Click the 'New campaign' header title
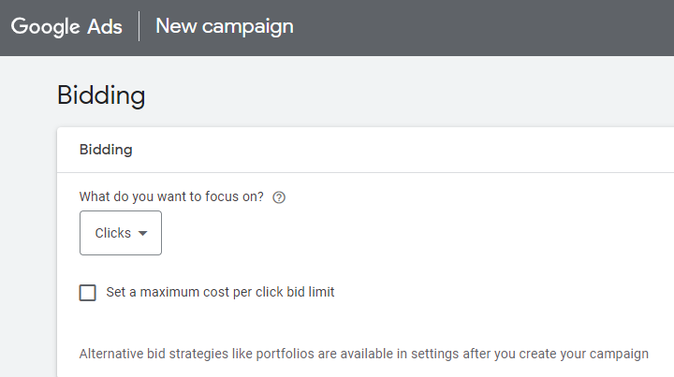 224,26
